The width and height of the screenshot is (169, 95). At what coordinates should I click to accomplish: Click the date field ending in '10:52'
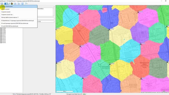[x=46, y=22]
